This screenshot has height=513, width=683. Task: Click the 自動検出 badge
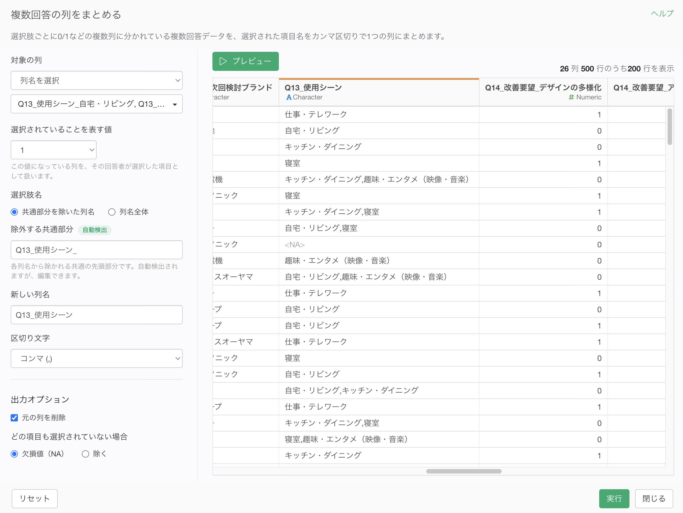94,230
